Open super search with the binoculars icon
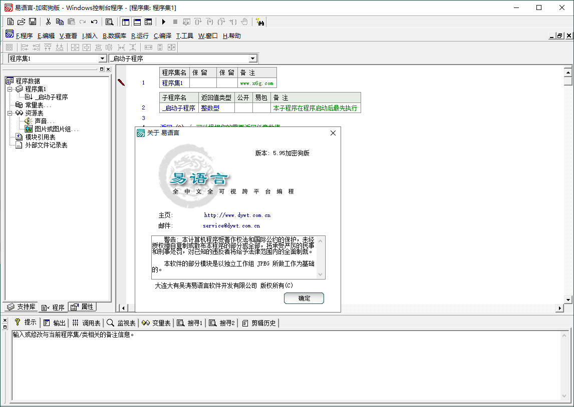Viewport: 574px width, 407px height. [261, 21]
